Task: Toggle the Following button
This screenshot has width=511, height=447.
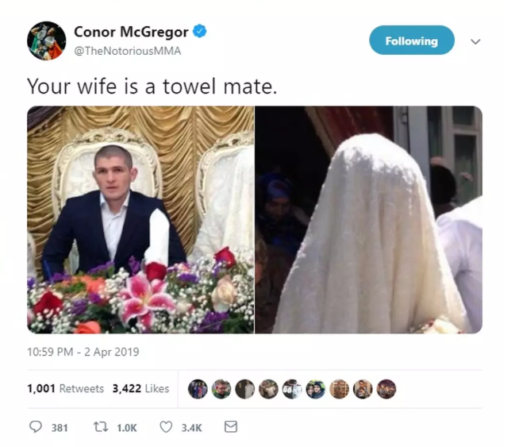Action: point(412,40)
